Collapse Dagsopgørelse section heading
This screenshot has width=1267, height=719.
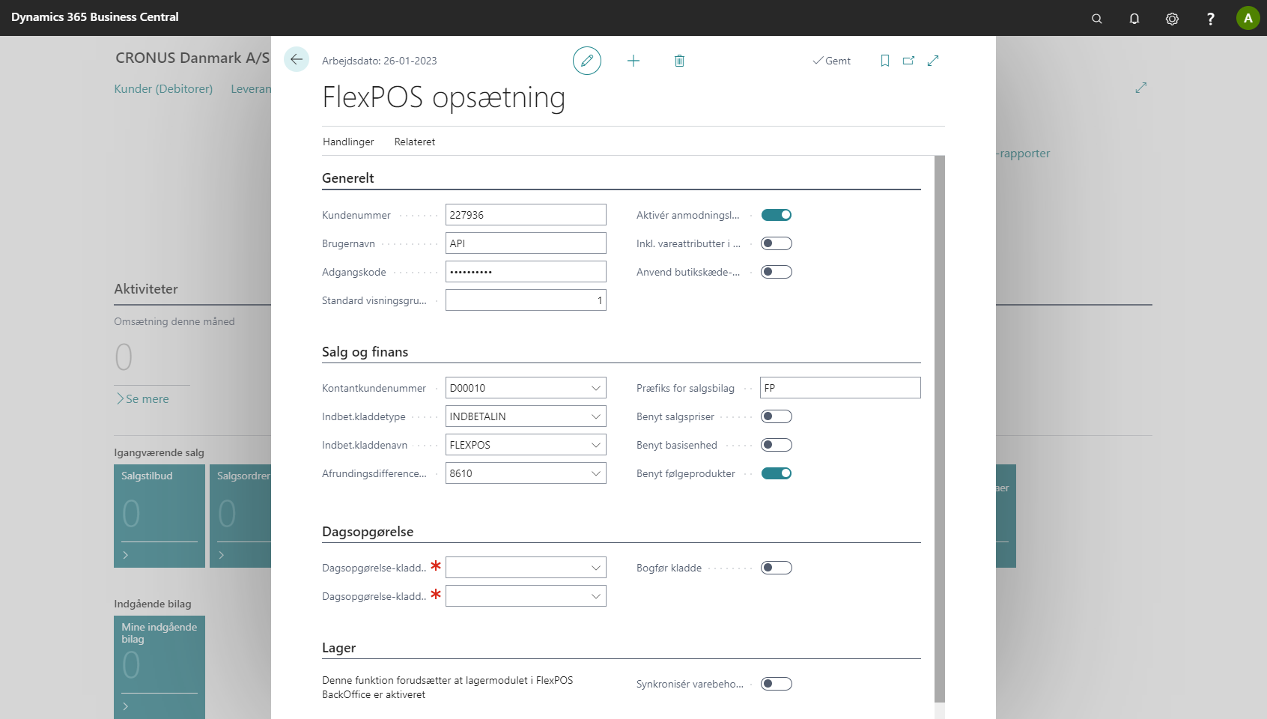(368, 532)
